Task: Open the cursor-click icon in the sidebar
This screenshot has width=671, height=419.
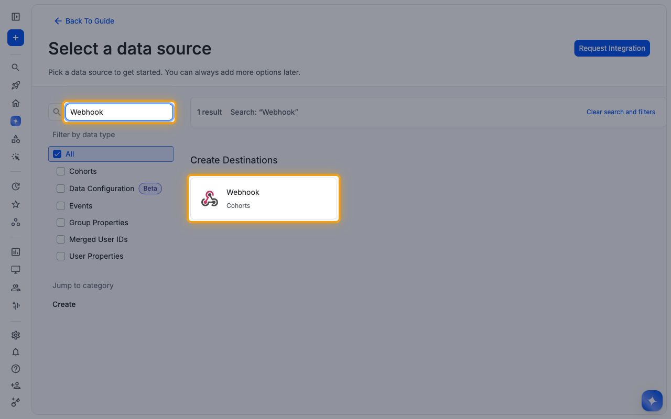Action: (x=16, y=157)
